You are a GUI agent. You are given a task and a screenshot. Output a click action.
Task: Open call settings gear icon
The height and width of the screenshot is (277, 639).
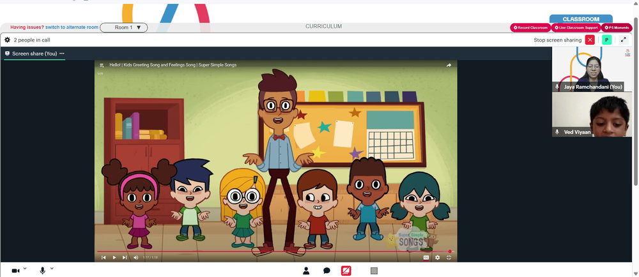coord(7,40)
